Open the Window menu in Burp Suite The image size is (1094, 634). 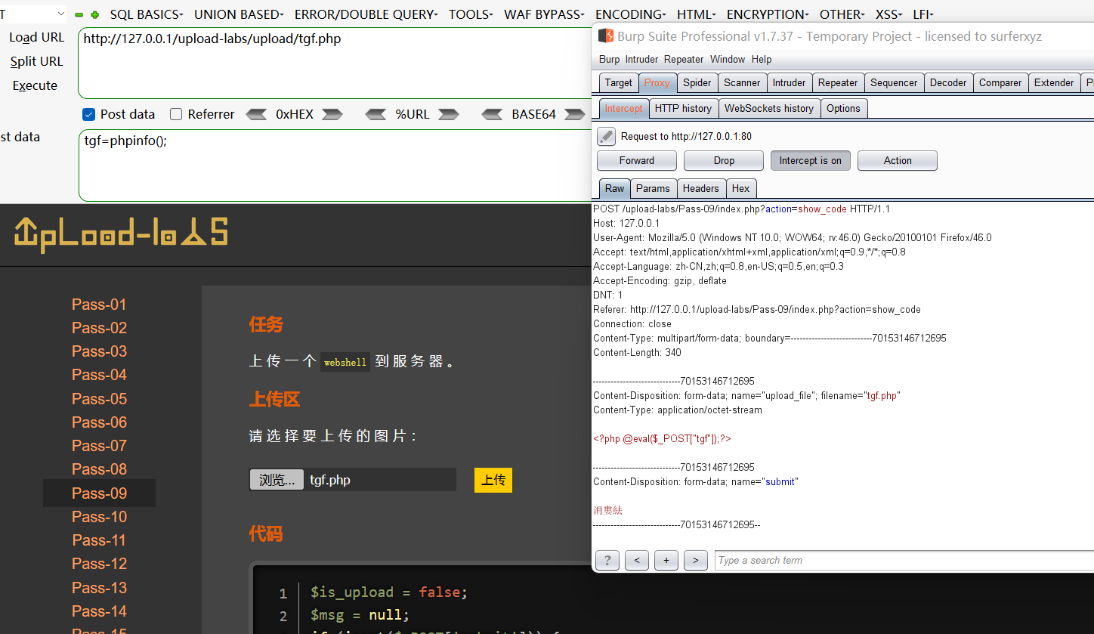[728, 59]
